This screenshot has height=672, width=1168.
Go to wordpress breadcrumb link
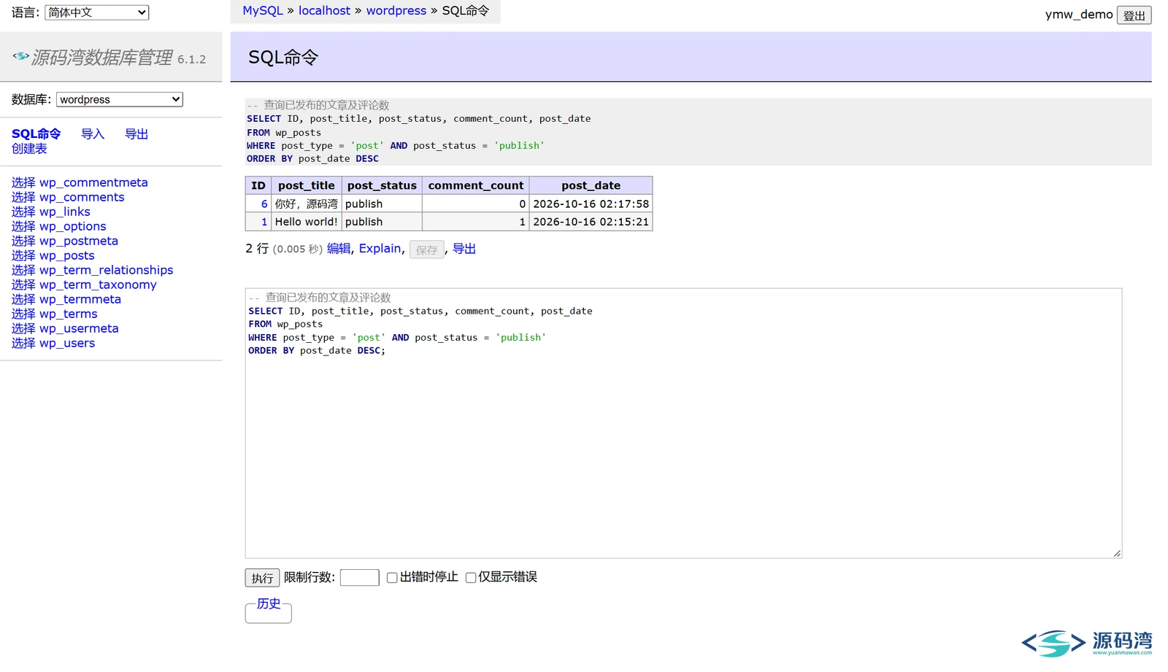396,11
